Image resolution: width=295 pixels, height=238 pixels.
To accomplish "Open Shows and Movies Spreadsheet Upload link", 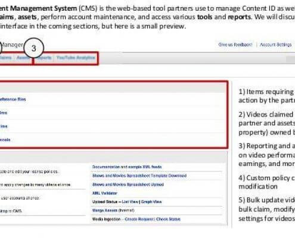I will [x=128, y=184].
